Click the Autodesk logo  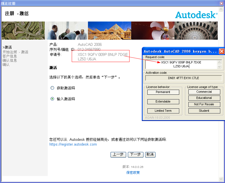pyautogui.click(x=196, y=15)
